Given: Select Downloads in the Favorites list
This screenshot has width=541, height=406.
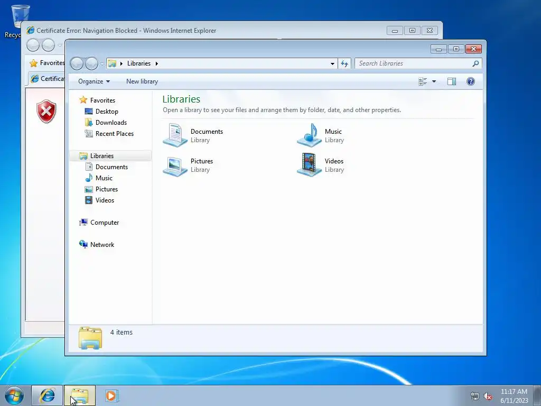Looking at the screenshot, I should click(111, 123).
